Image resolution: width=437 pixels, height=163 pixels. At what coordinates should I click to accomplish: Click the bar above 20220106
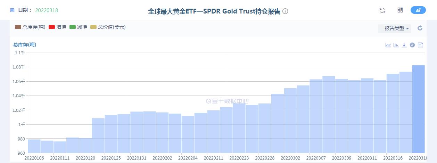[34, 146]
